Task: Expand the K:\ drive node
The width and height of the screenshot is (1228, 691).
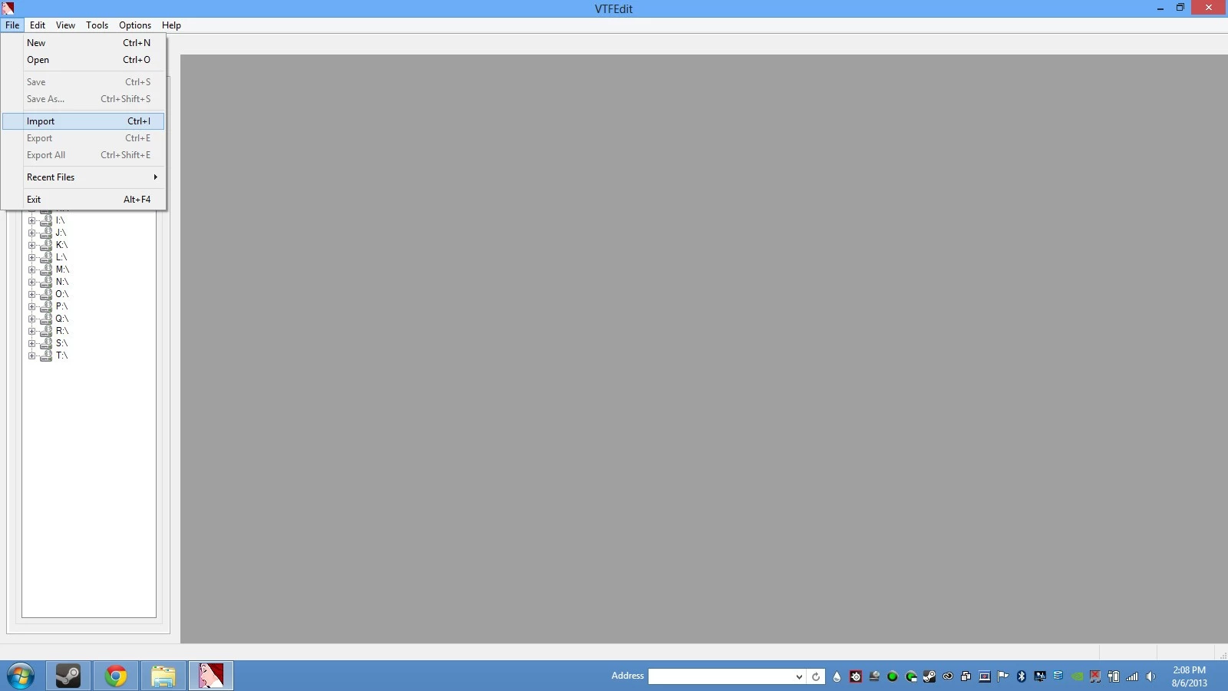Action: [x=32, y=245]
